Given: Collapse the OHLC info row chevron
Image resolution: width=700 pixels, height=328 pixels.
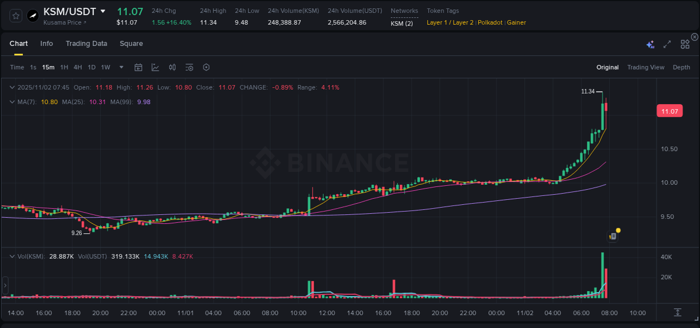Looking at the screenshot, I should click(12, 88).
